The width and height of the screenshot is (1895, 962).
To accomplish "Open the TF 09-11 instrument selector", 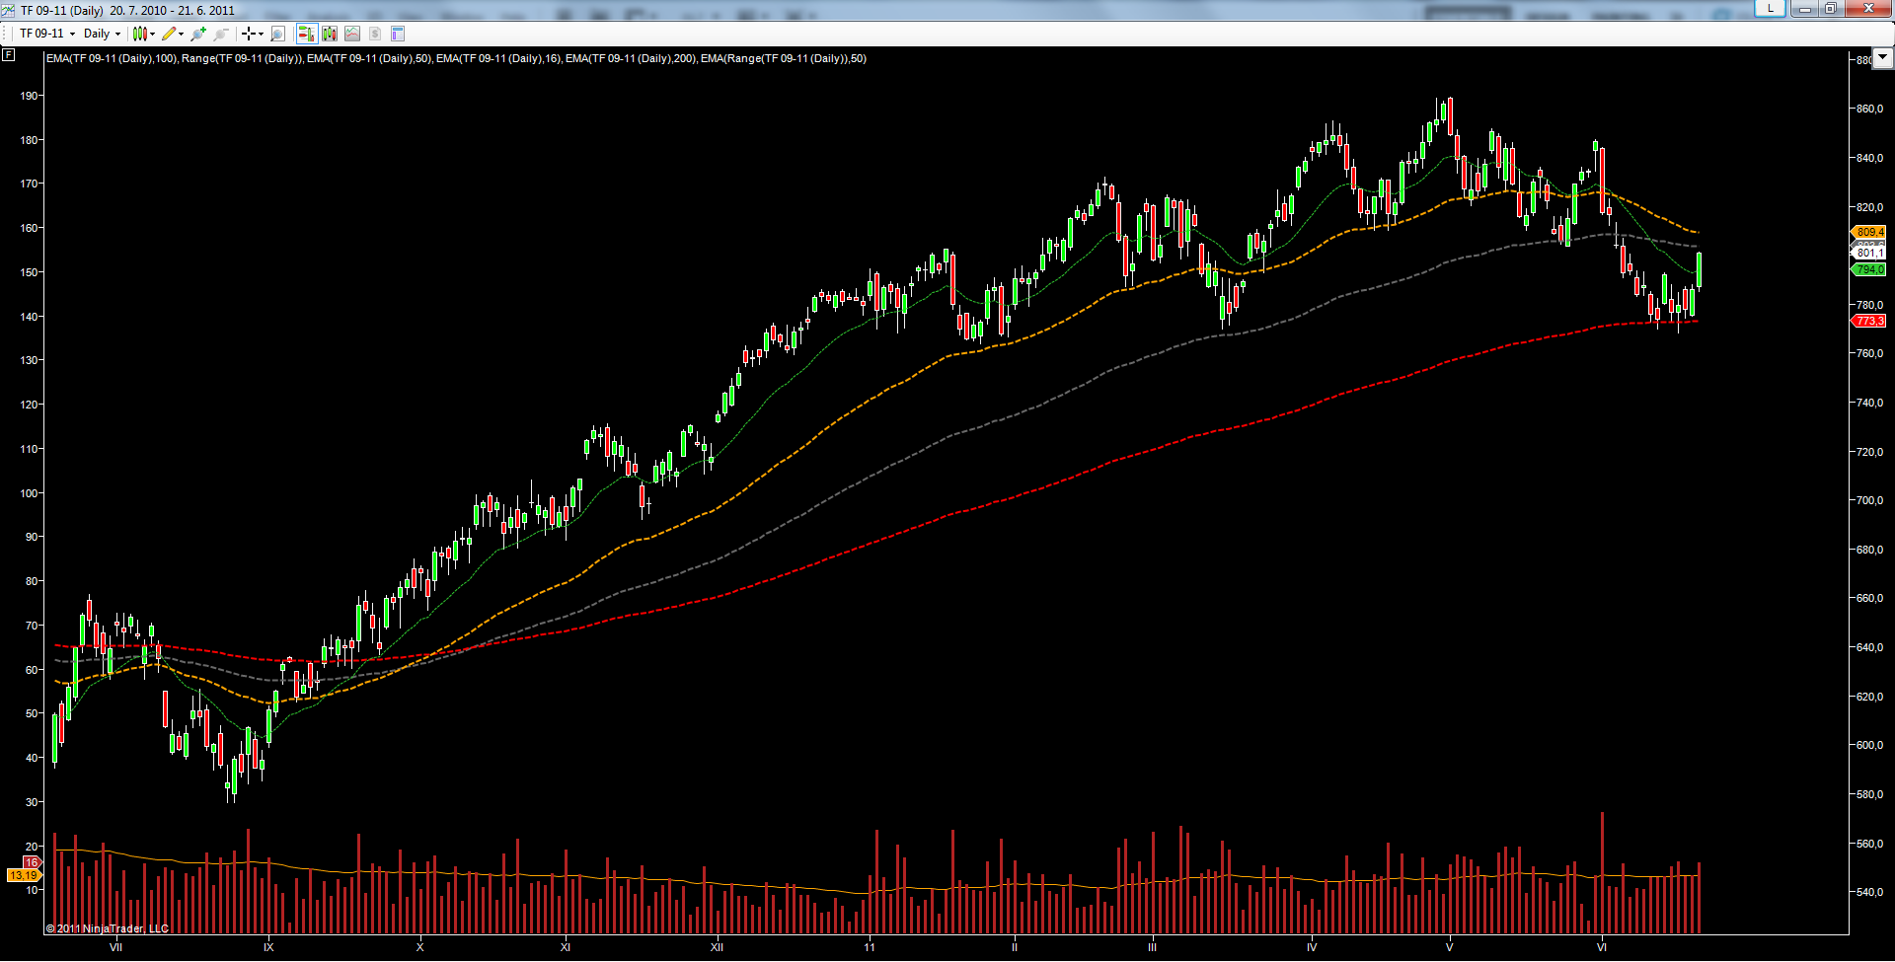I will point(47,34).
